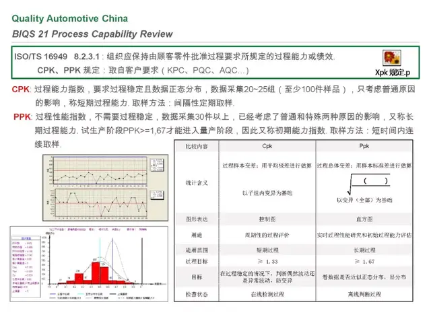The image size is (431, 323).
Task: Select 'BIQS 21 Process Capability Review' heading
Action: click(92, 34)
